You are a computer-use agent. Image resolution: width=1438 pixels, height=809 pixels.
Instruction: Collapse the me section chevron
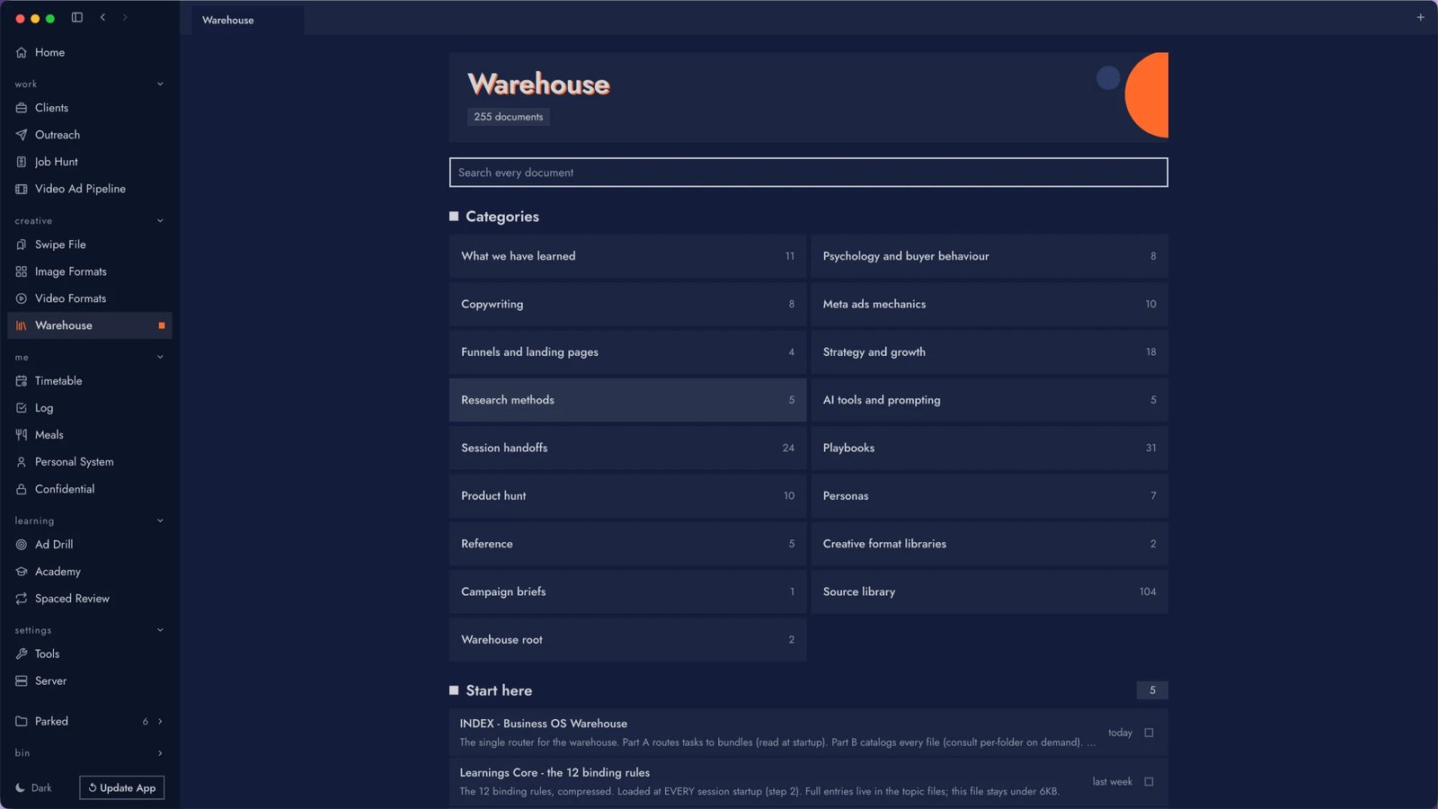click(160, 358)
